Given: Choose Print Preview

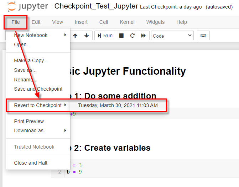Looking at the screenshot, I should (x=38, y=121).
